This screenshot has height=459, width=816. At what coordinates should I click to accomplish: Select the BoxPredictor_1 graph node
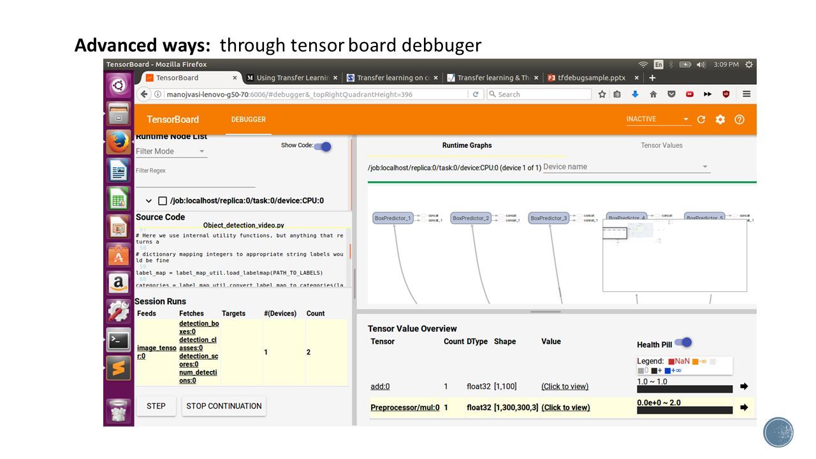(393, 218)
